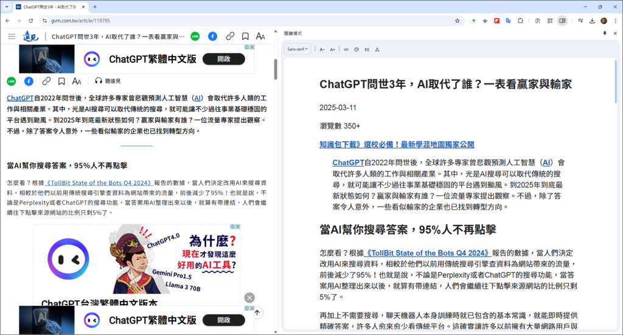Viewport: 623px width, 335px height.
Task: Click the 遠見 site logo
Action: [x=30, y=36]
